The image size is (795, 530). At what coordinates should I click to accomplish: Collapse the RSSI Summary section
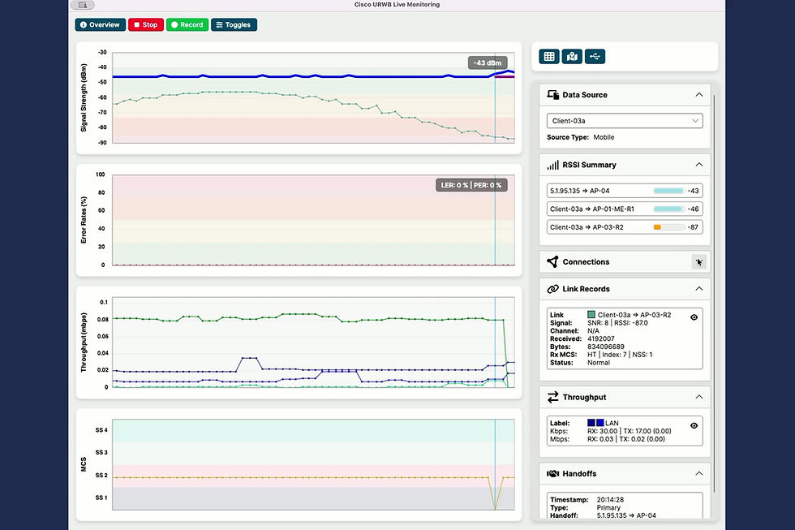click(699, 164)
